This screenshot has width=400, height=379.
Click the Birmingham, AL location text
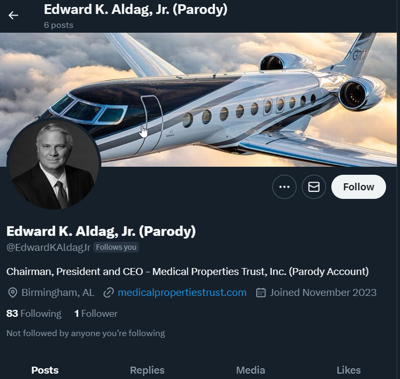tap(58, 293)
